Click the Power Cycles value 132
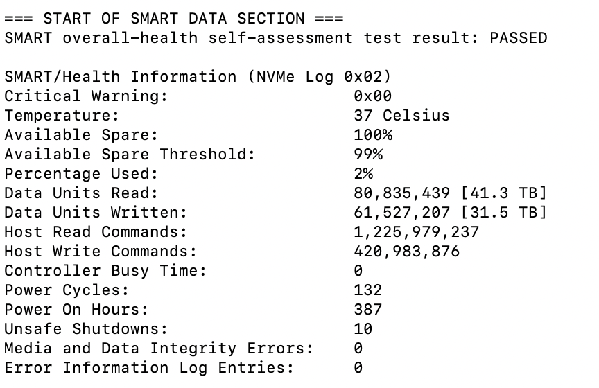Image resolution: width=599 pixels, height=388 pixels. (x=368, y=290)
